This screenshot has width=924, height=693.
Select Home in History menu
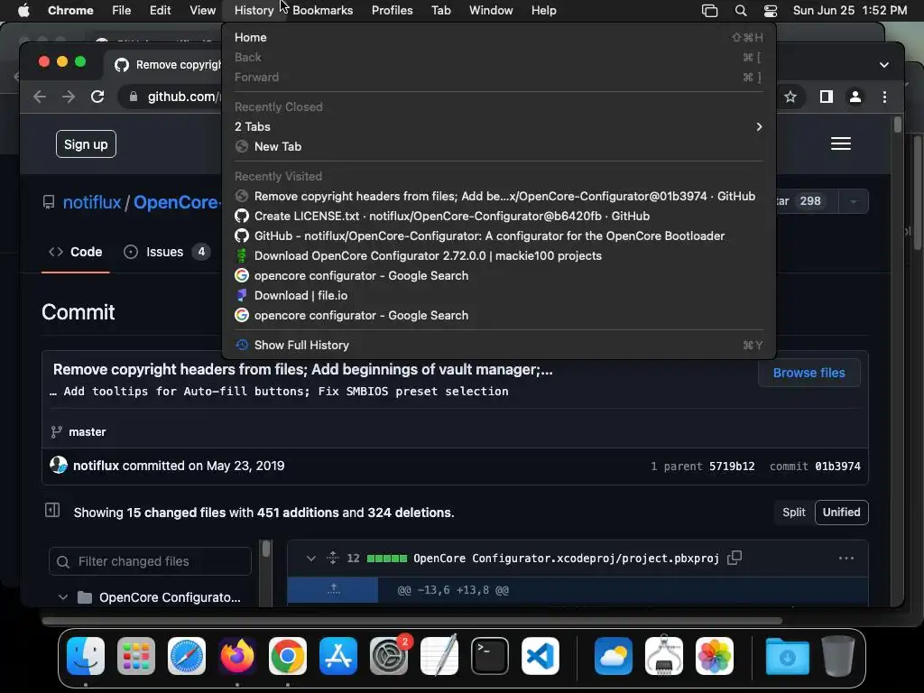coord(498,37)
